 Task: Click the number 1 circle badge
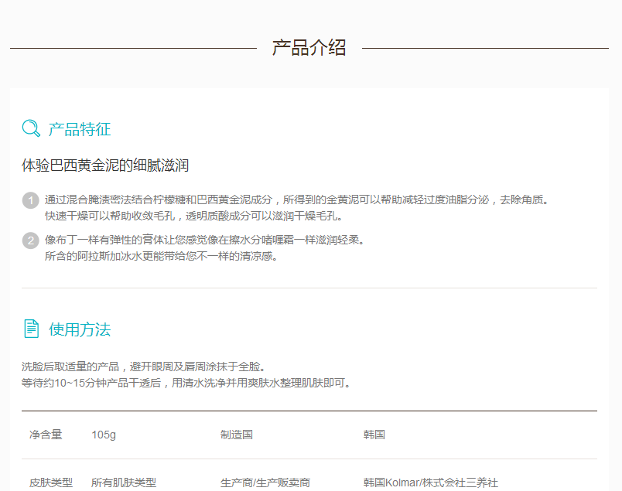30,201
